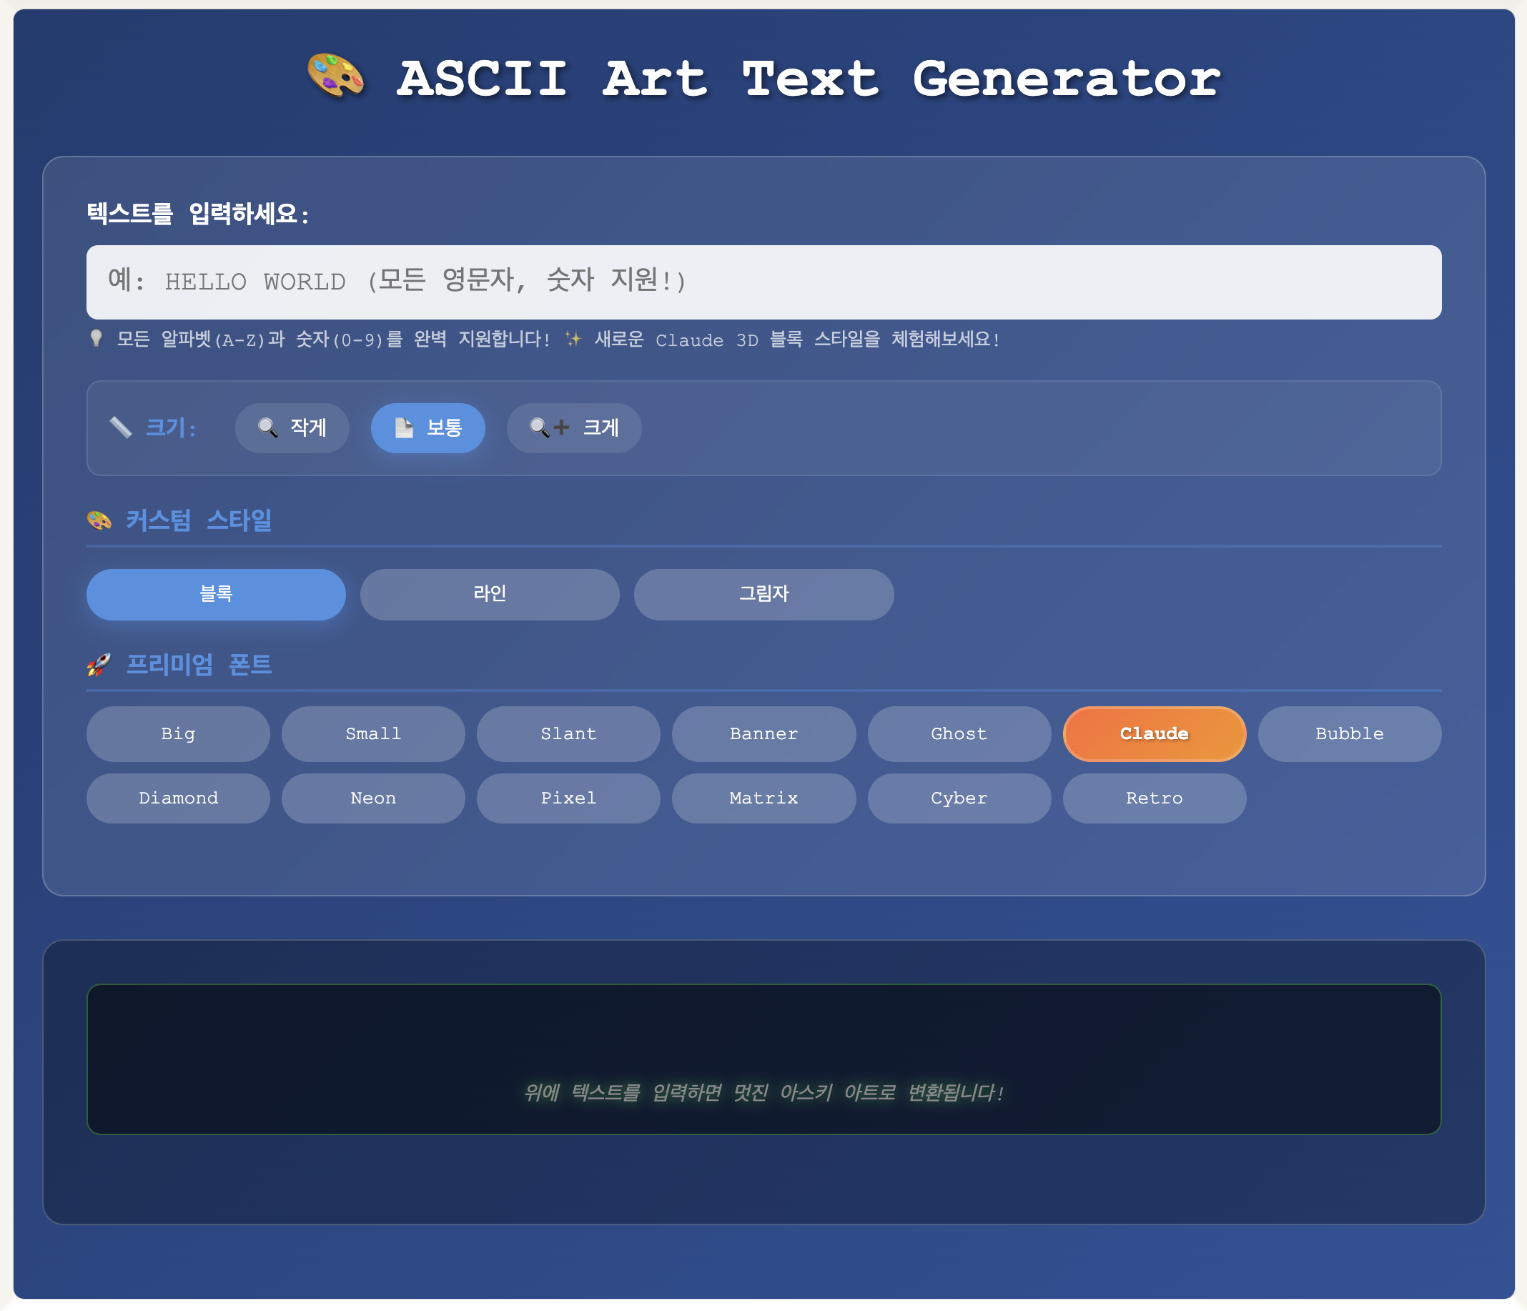The height and width of the screenshot is (1311, 1527).
Task: Click the rocket icon beside 프리미엄 폰트
Action: 99,664
